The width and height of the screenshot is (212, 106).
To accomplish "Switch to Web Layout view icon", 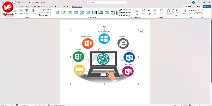I will coord(190,105).
